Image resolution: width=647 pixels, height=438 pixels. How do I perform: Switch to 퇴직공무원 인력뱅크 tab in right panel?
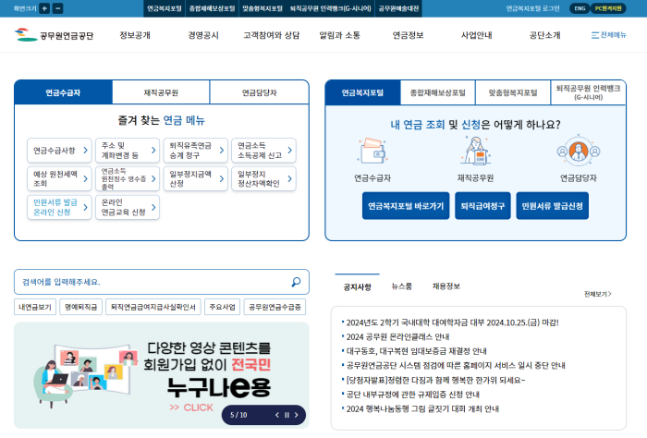click(588, 92)
